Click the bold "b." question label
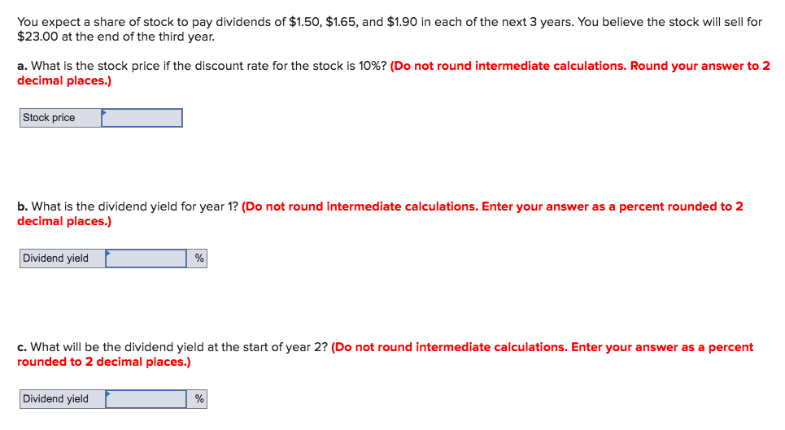Screen dimensions: 785x430 tap(23, 206)
